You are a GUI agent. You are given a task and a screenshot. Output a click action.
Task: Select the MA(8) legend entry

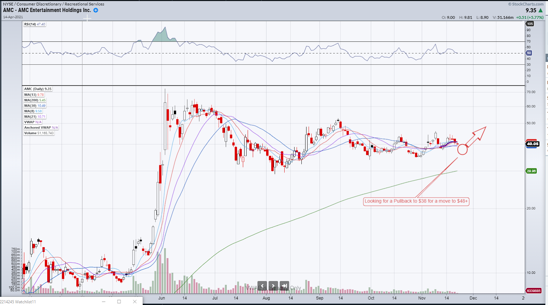pos(33,111)
